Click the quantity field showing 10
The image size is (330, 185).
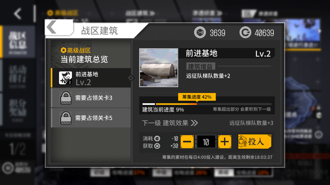[206, 142]
